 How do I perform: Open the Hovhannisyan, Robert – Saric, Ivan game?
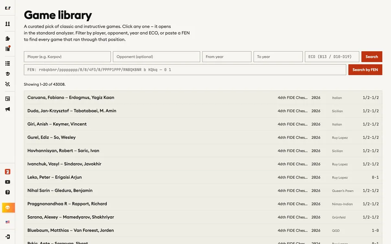(x=203, y=150)
